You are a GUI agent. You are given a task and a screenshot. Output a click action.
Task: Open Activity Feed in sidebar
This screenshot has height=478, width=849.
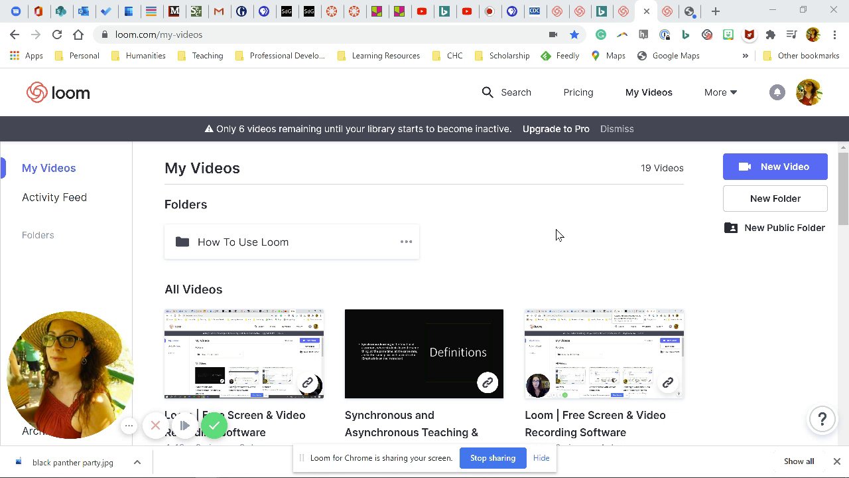coord(54,197)
